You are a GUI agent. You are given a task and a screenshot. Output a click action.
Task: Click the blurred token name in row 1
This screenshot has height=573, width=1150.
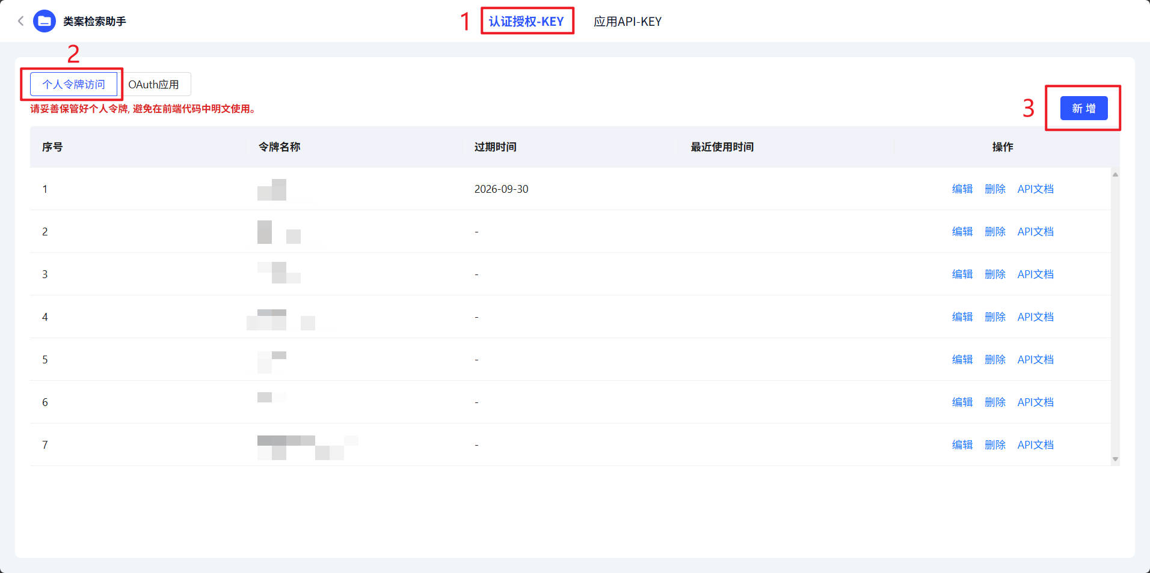click(272, 190)
